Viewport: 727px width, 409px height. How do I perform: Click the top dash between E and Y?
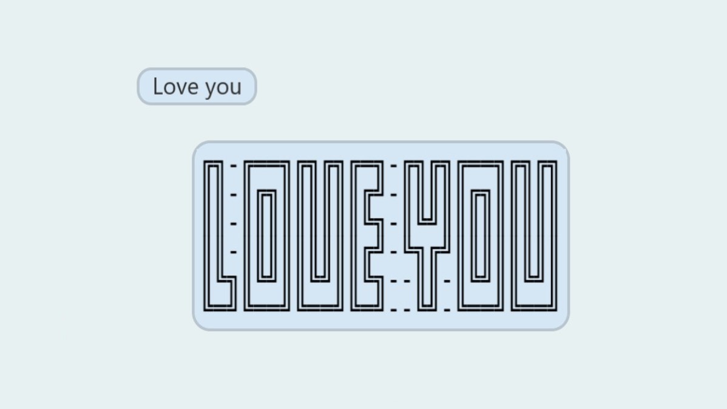394,166
